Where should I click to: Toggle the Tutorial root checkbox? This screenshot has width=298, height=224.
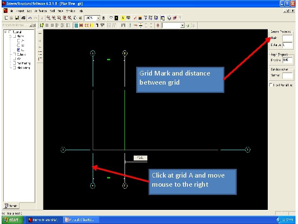pos(10,32)
